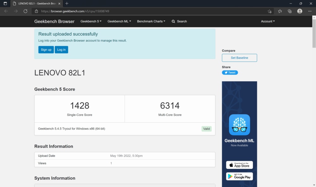Click the multi-core score 6314
316x187 pixels.
pos(170,106)
